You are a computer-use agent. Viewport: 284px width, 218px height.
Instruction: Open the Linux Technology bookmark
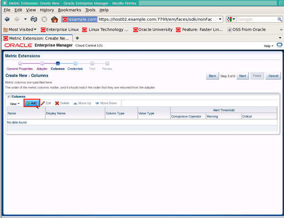tap(105, 29)
